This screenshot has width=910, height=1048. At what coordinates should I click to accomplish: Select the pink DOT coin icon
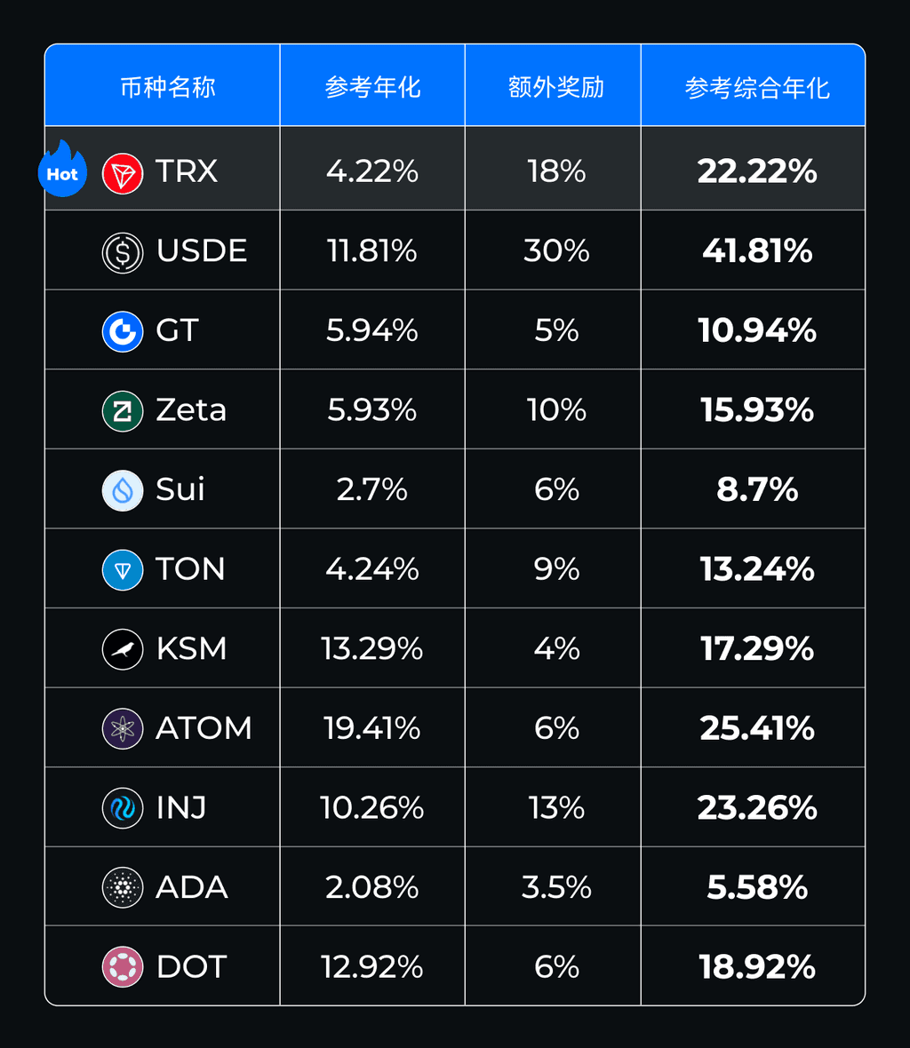123,966
